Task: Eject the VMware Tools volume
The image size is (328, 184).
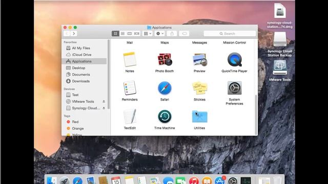Action: click(104, 101)
